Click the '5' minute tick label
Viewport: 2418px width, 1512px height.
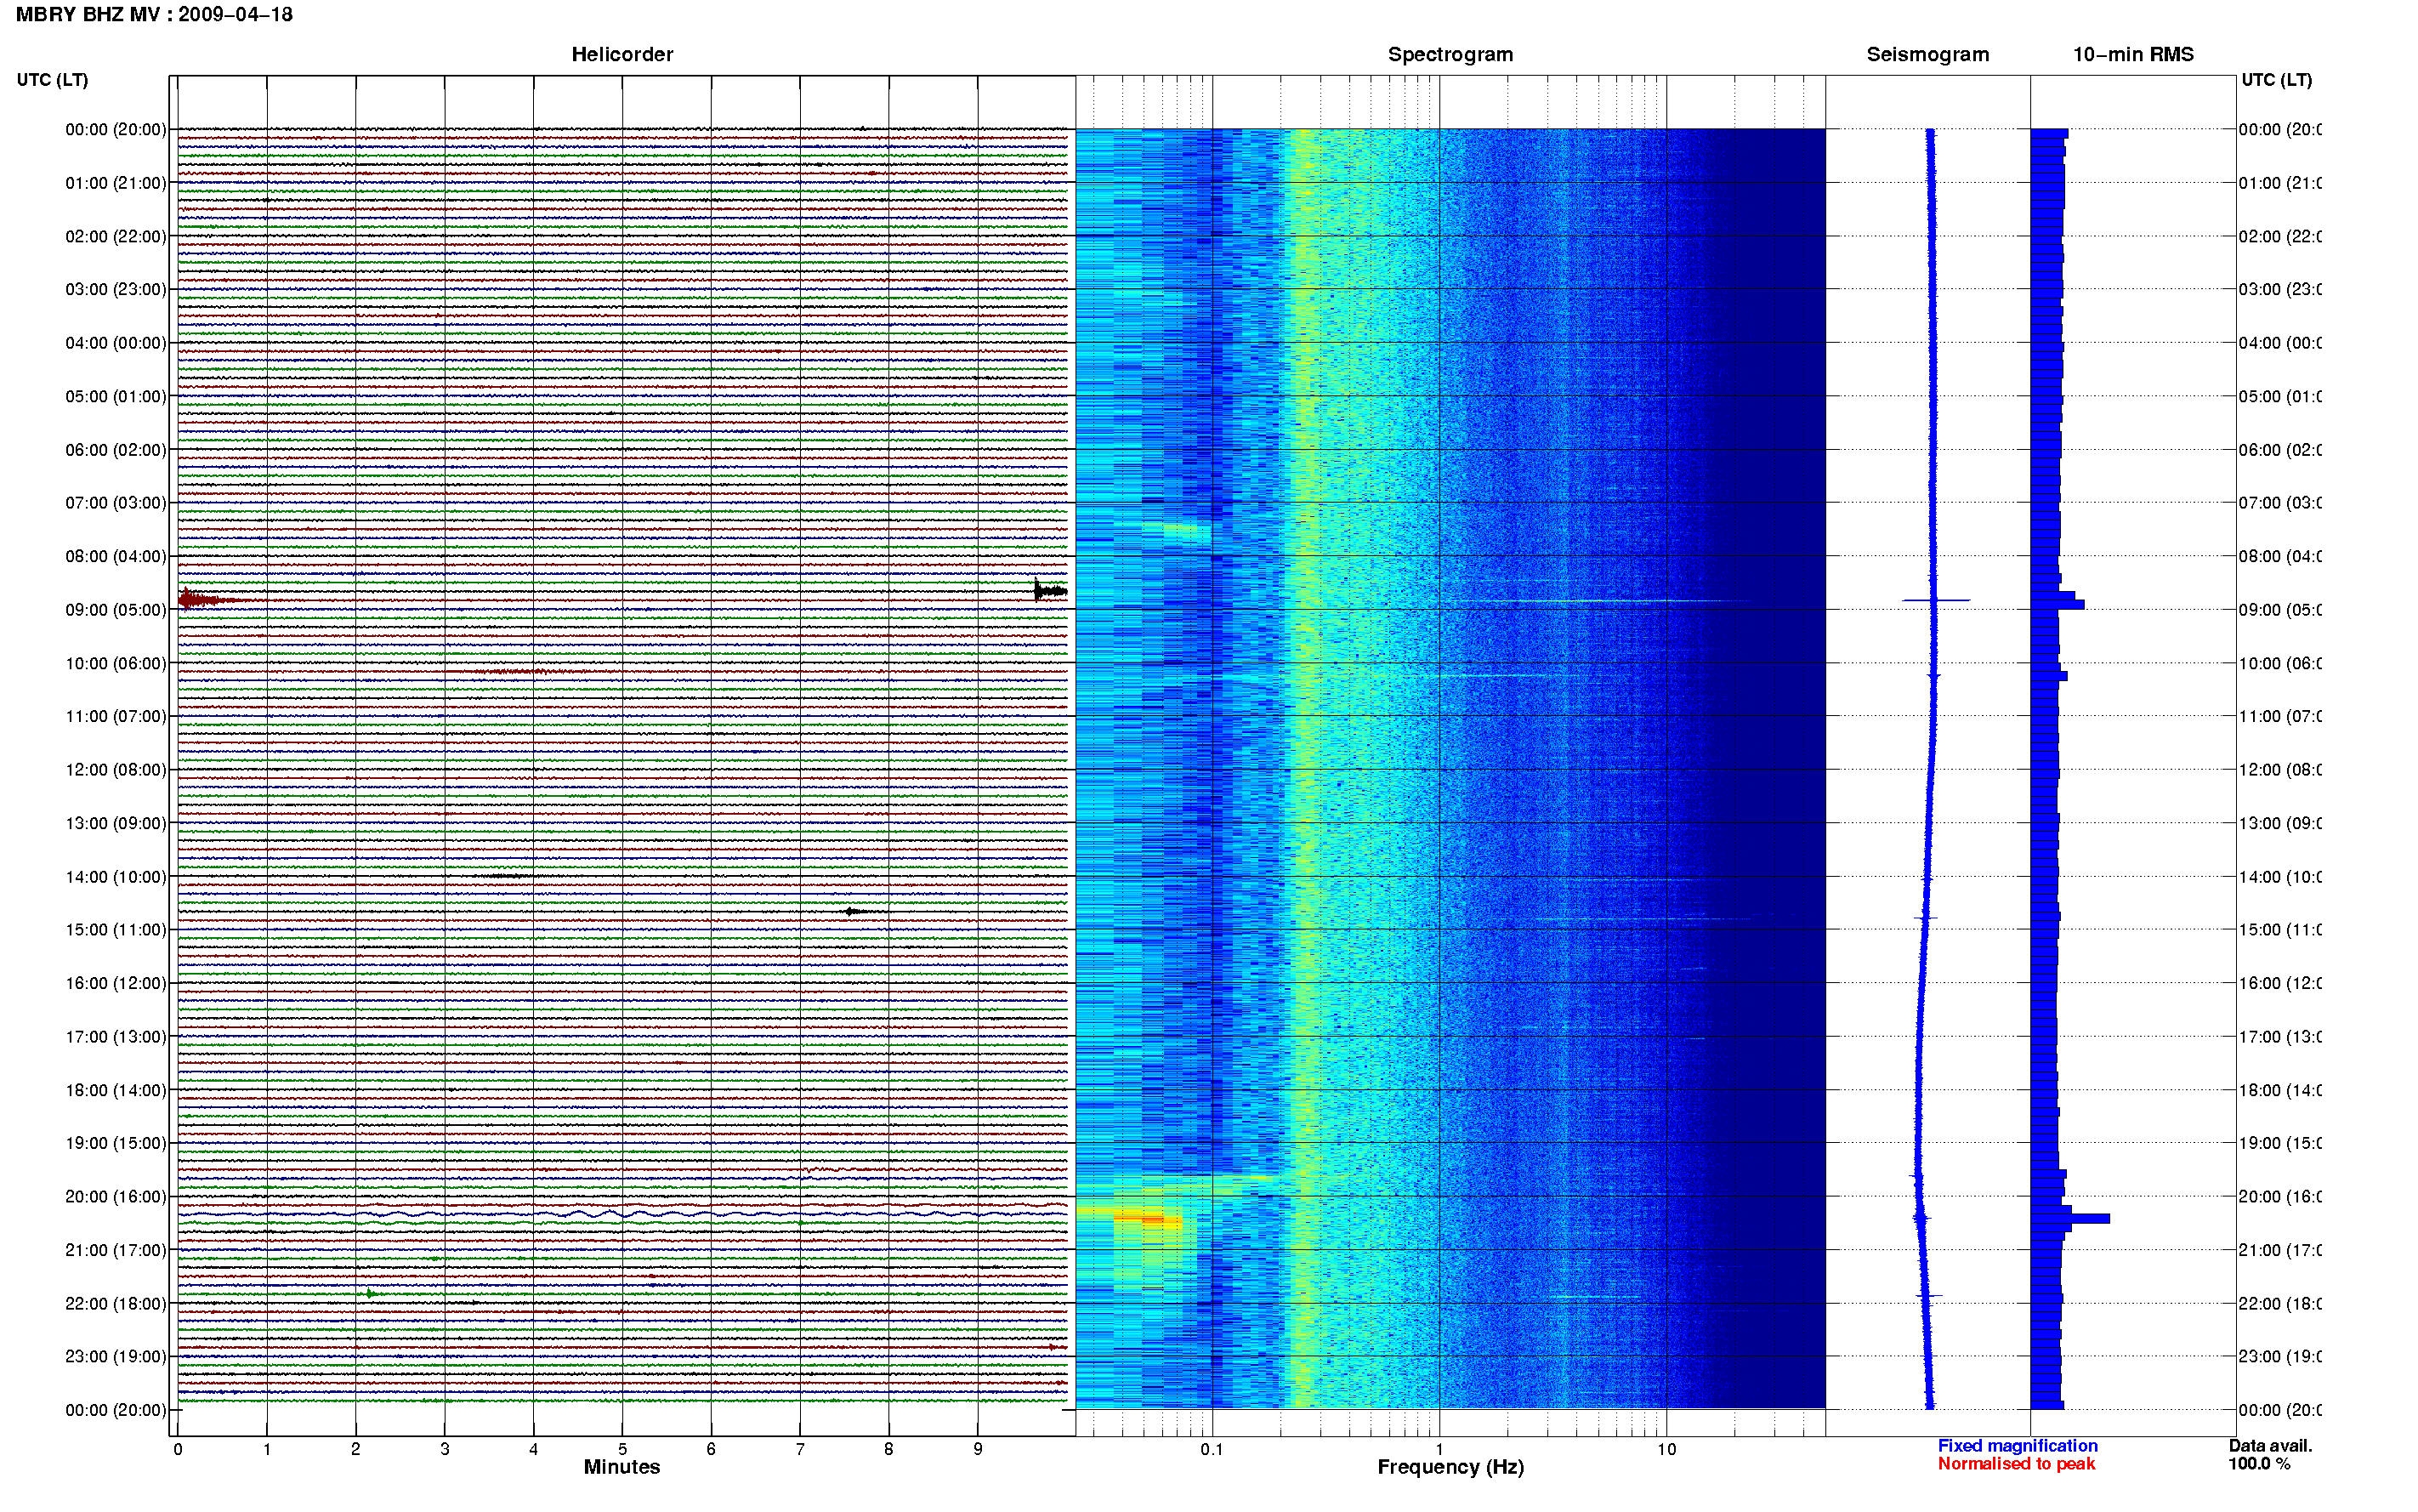pyautogui.click(x=622, y=1449)
